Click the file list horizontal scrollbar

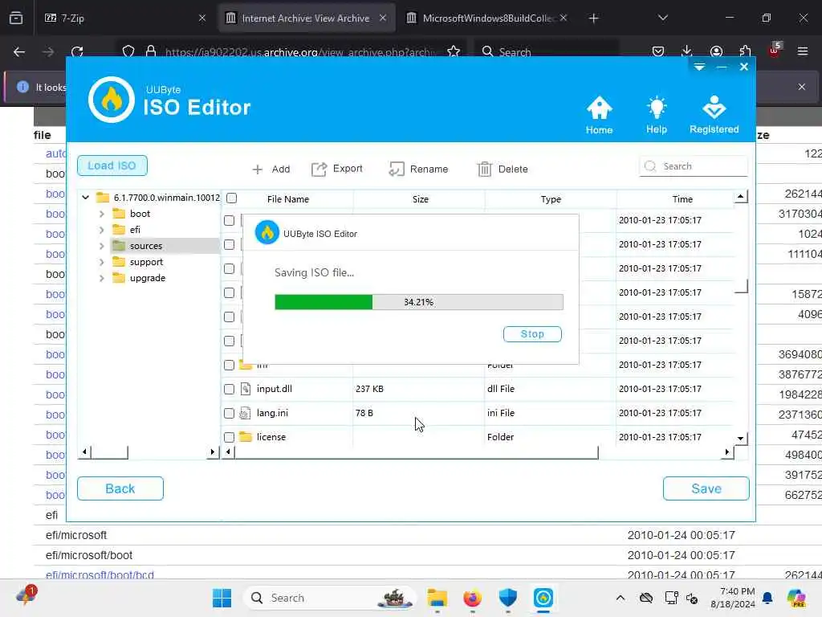[x=416, y=452]
